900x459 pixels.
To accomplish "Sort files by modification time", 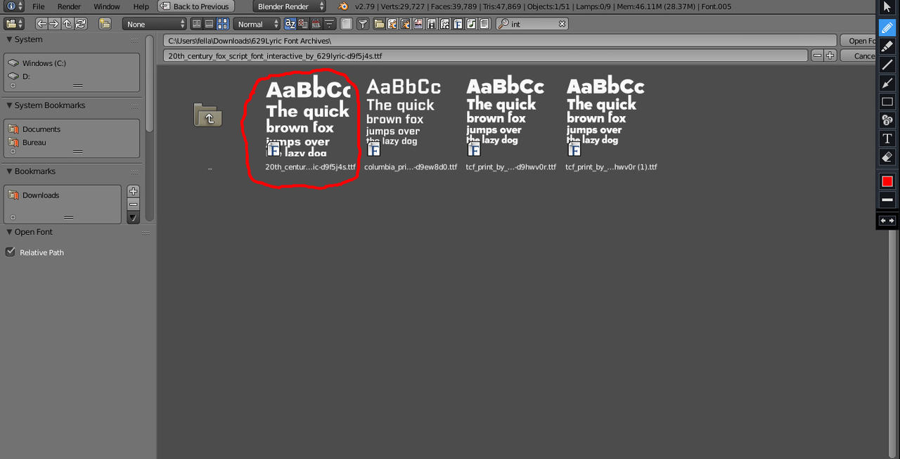I will tap(316, 24).
